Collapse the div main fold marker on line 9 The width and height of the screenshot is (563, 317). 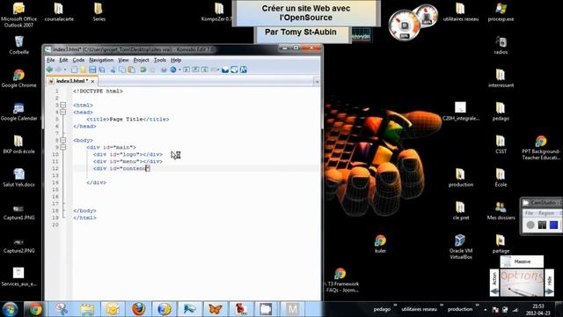click(62, 147)
